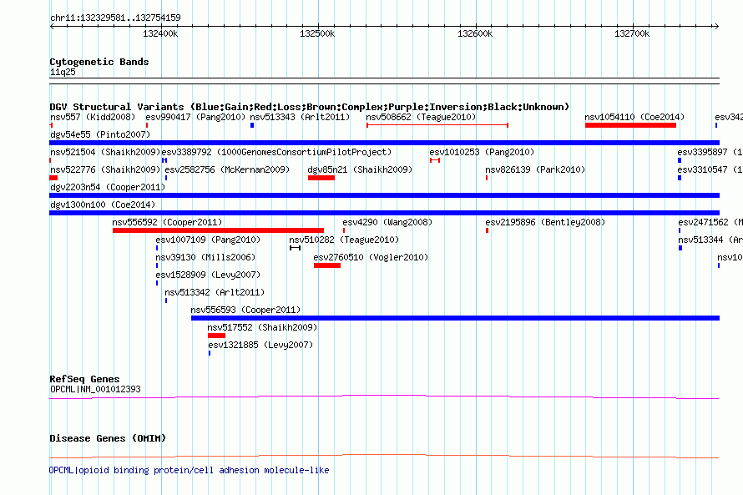The height and width of the screenshot is (495, 743).
Task: Open esv2471562 label at right edge
Action: [x=710, y=222]
